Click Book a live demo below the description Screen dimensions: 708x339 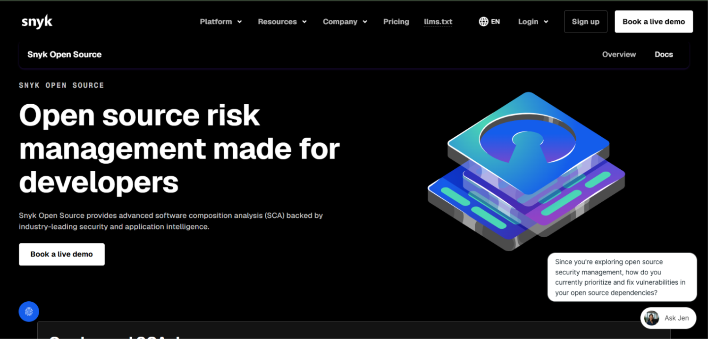pos(62,254)
